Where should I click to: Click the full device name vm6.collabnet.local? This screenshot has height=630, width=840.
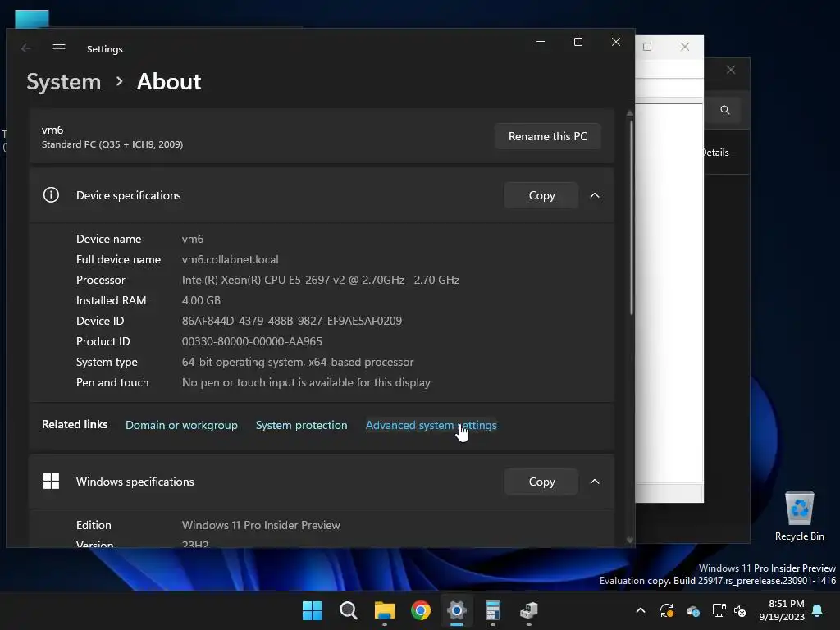(231, 259)
